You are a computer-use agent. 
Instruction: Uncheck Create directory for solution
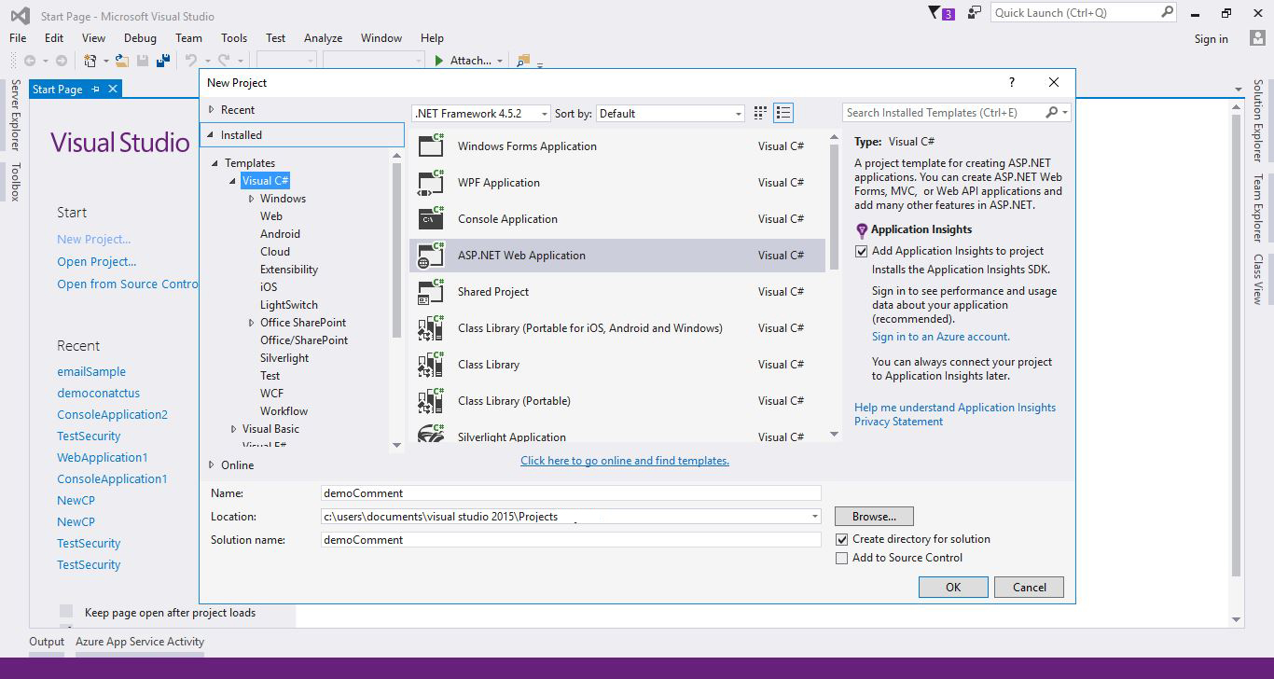(842, 539)
